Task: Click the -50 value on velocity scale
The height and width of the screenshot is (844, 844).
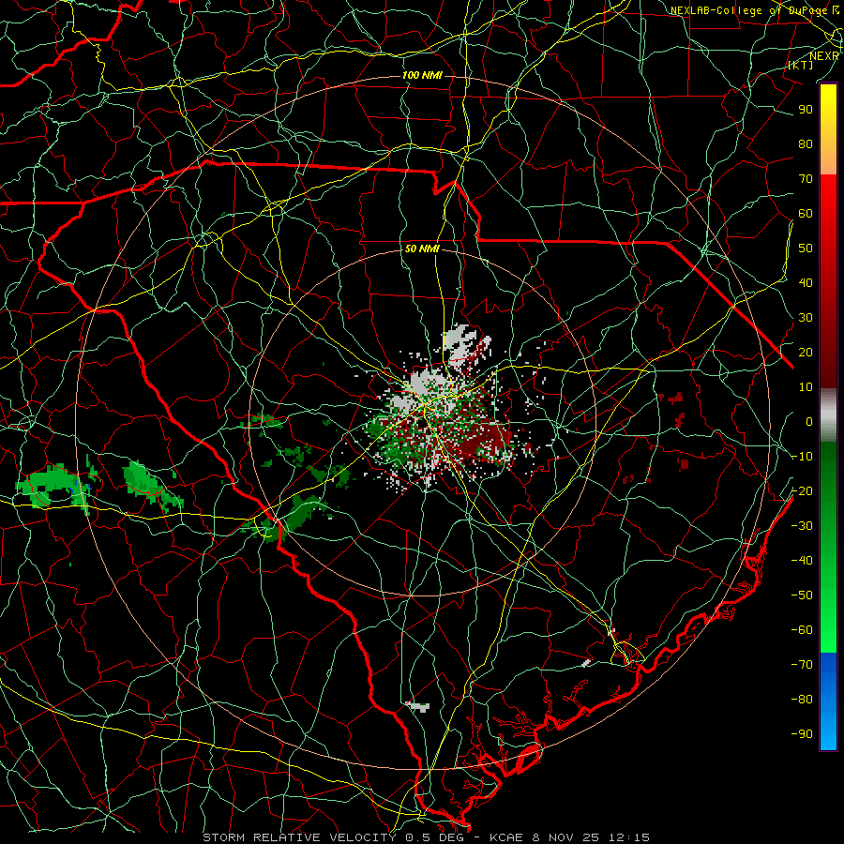Action: [x=802, y=595]
